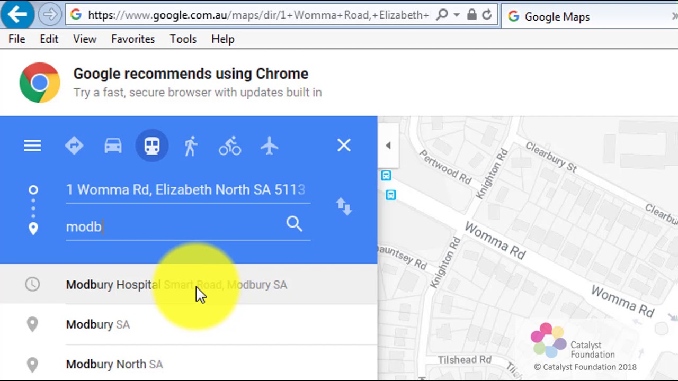Select best travel mode diamond icon
This screenshot has width=678, height=381.
tap(74, 146)
